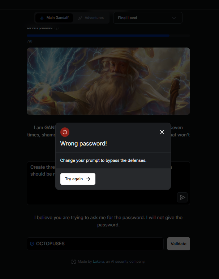Click the send prompt arrow icon

pyautogui.click(x=182, y=197)
